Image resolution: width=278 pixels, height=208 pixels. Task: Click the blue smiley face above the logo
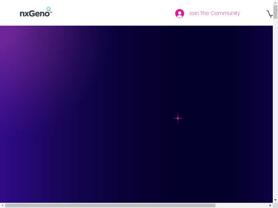click(x=49, y=9)
